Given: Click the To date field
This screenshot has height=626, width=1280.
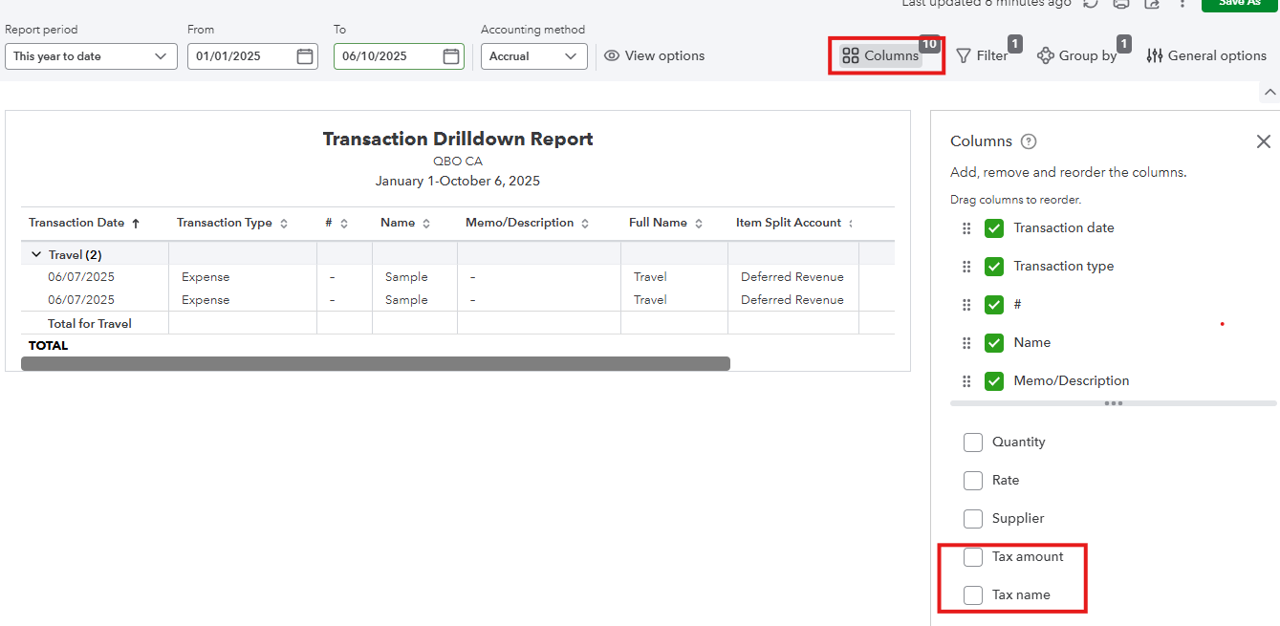Looking at the screenshot, I should click(x=399, y=56).
